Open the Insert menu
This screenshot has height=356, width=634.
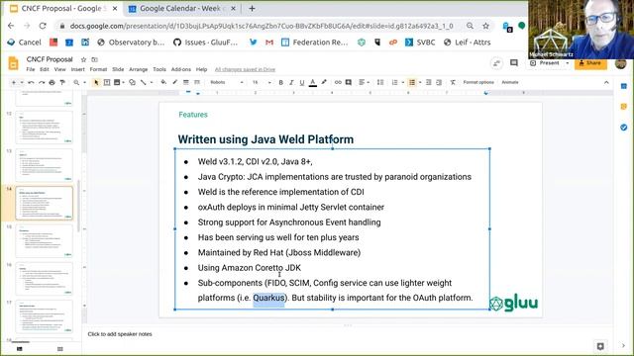click(77, 69)
